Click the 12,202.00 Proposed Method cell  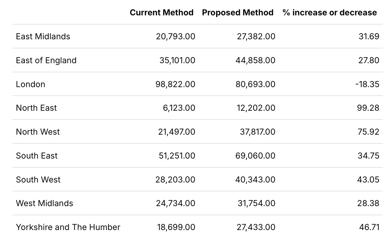click(x=256, y=108)
